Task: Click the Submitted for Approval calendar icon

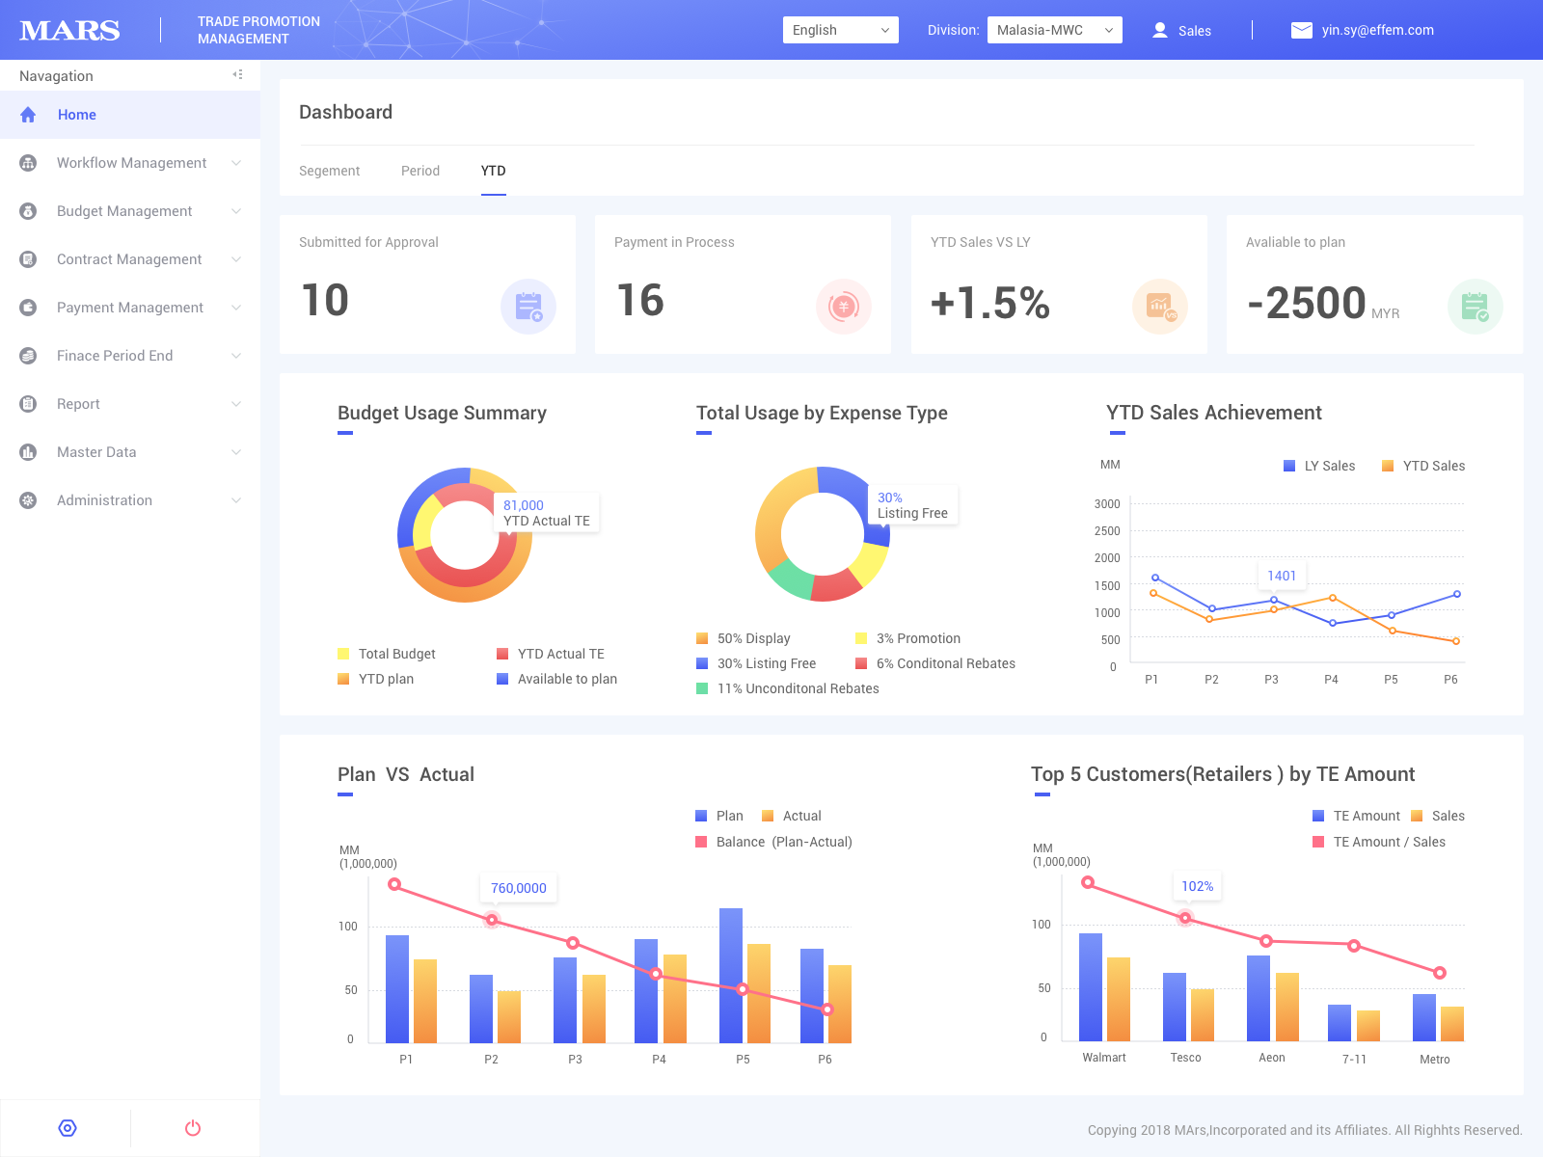Action: coord(528,307)
